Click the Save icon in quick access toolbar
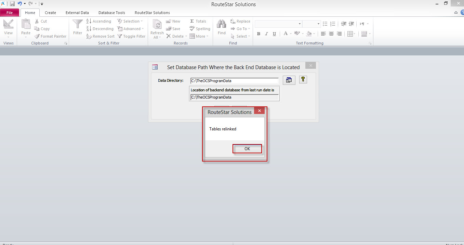The height and width of the screenshot is (245, 464). [x=12, y=4]
